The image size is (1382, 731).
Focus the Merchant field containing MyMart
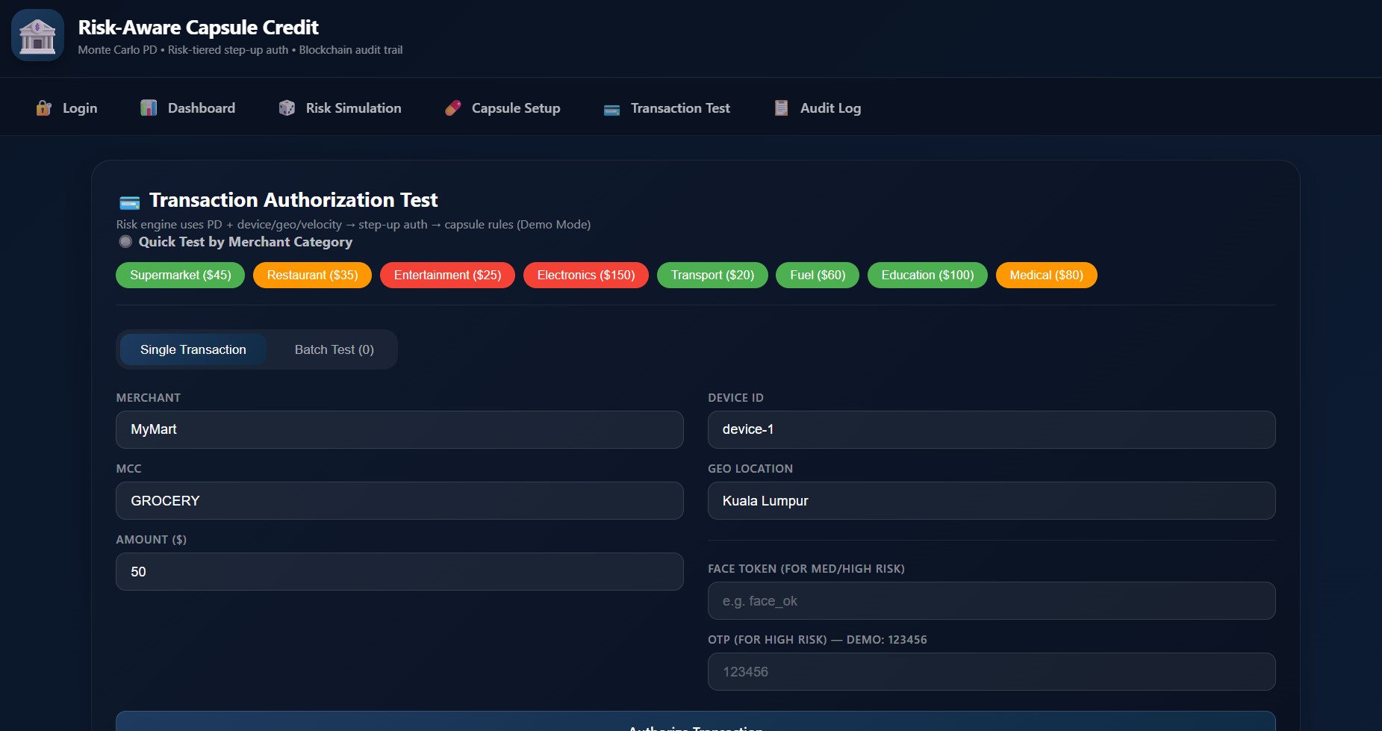[x=399, y=429]
